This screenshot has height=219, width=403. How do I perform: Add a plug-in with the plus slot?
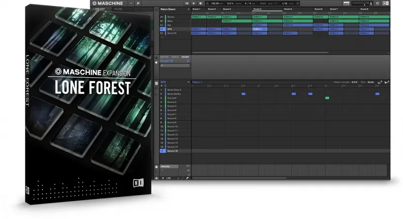tap(162, 65)
